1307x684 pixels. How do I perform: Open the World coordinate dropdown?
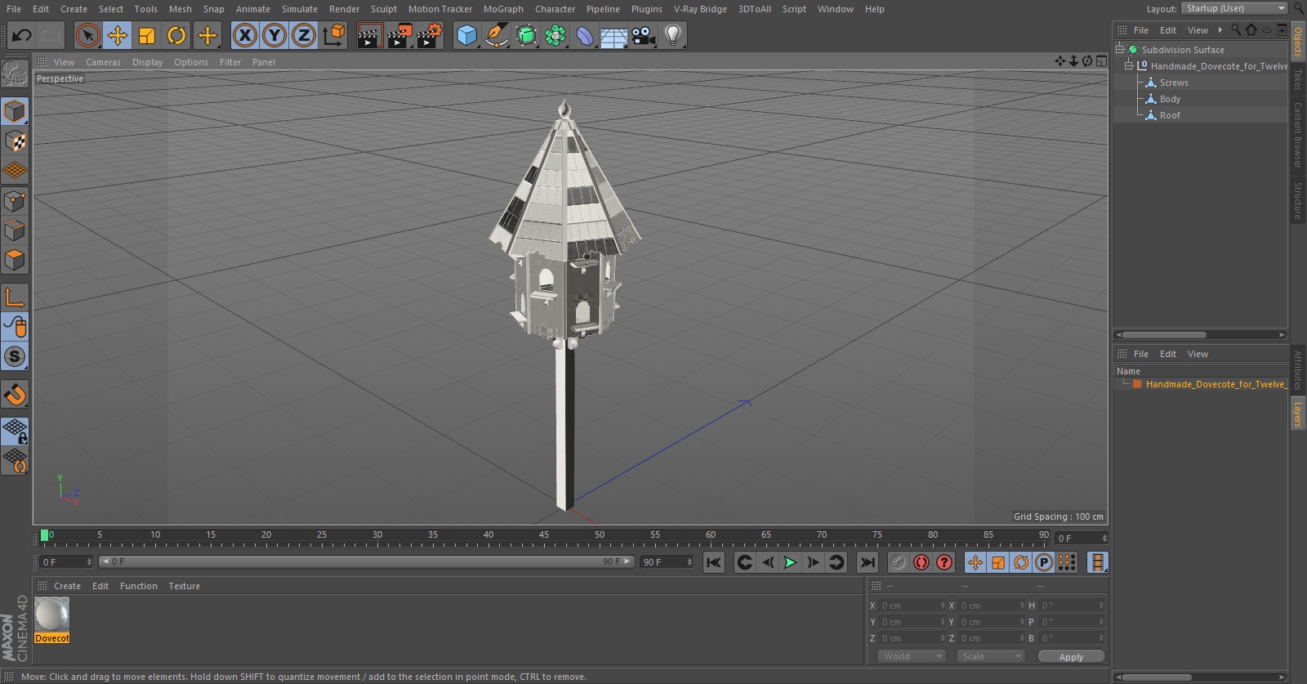[912, 656]
